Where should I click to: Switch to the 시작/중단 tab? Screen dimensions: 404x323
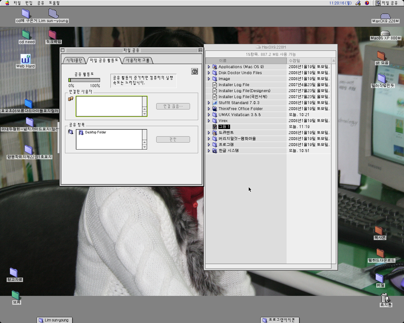point(74,60)
